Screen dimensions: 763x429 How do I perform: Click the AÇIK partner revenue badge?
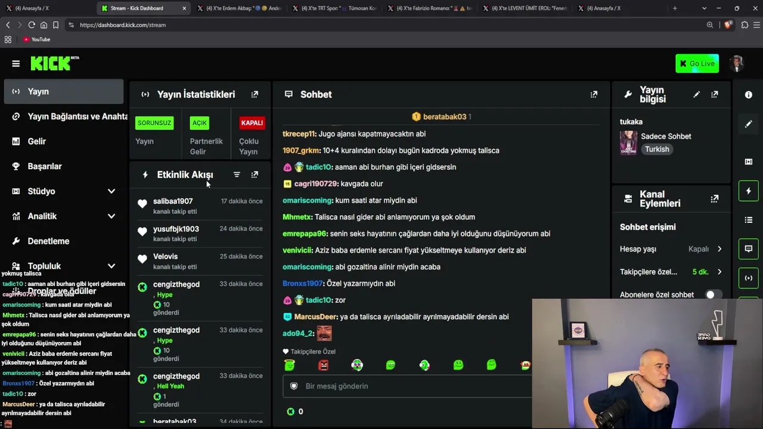pyautogui.click(x=199, y=123)
